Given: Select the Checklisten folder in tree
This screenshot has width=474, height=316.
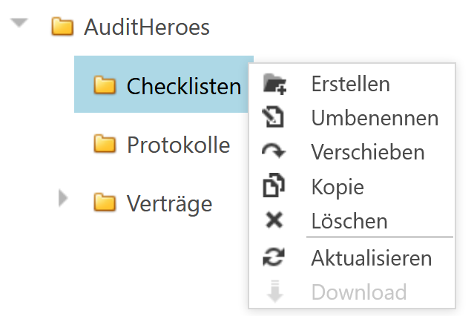Looking at the screenshot, I should [164, 85].
